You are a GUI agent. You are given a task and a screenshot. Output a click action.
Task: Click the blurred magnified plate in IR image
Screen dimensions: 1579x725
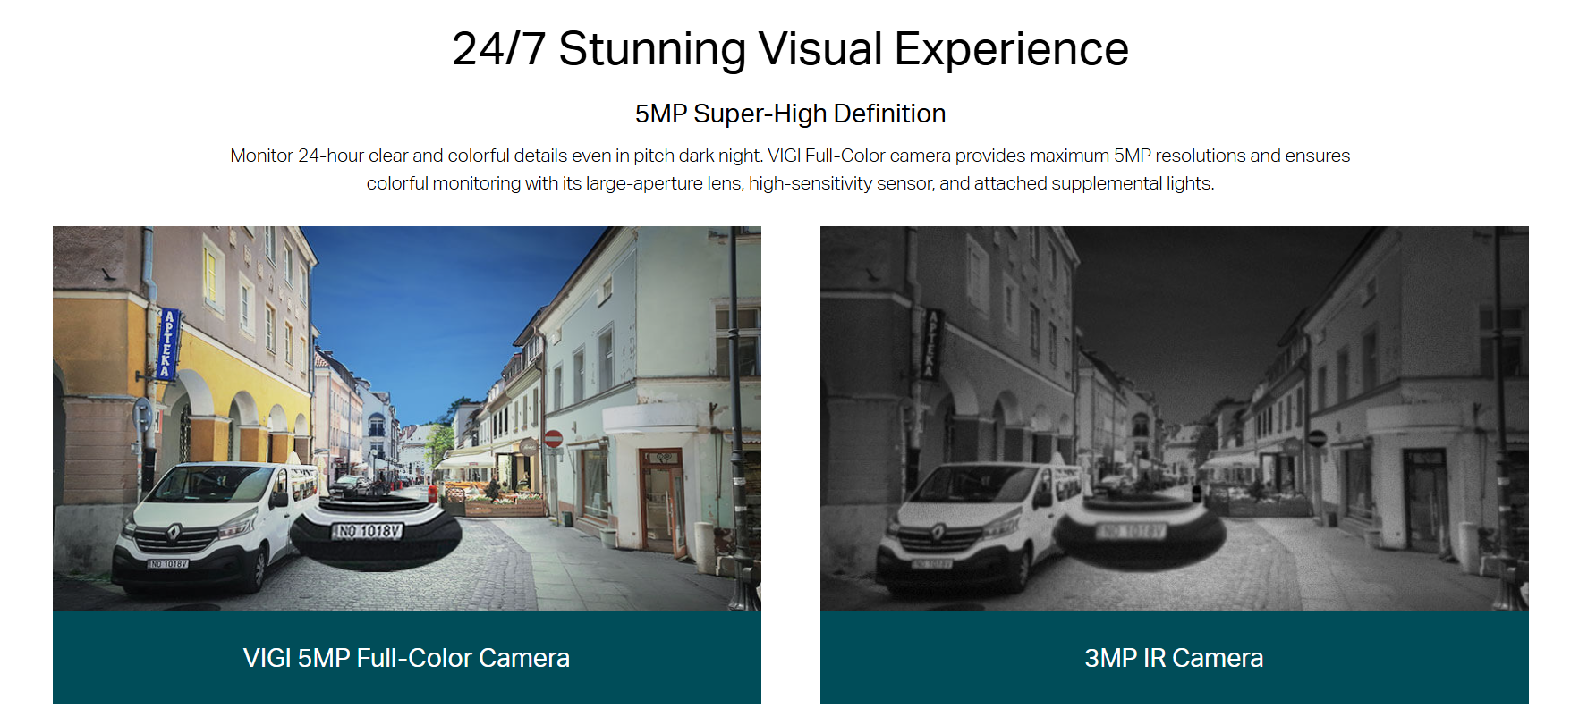tap(1133, 532)
